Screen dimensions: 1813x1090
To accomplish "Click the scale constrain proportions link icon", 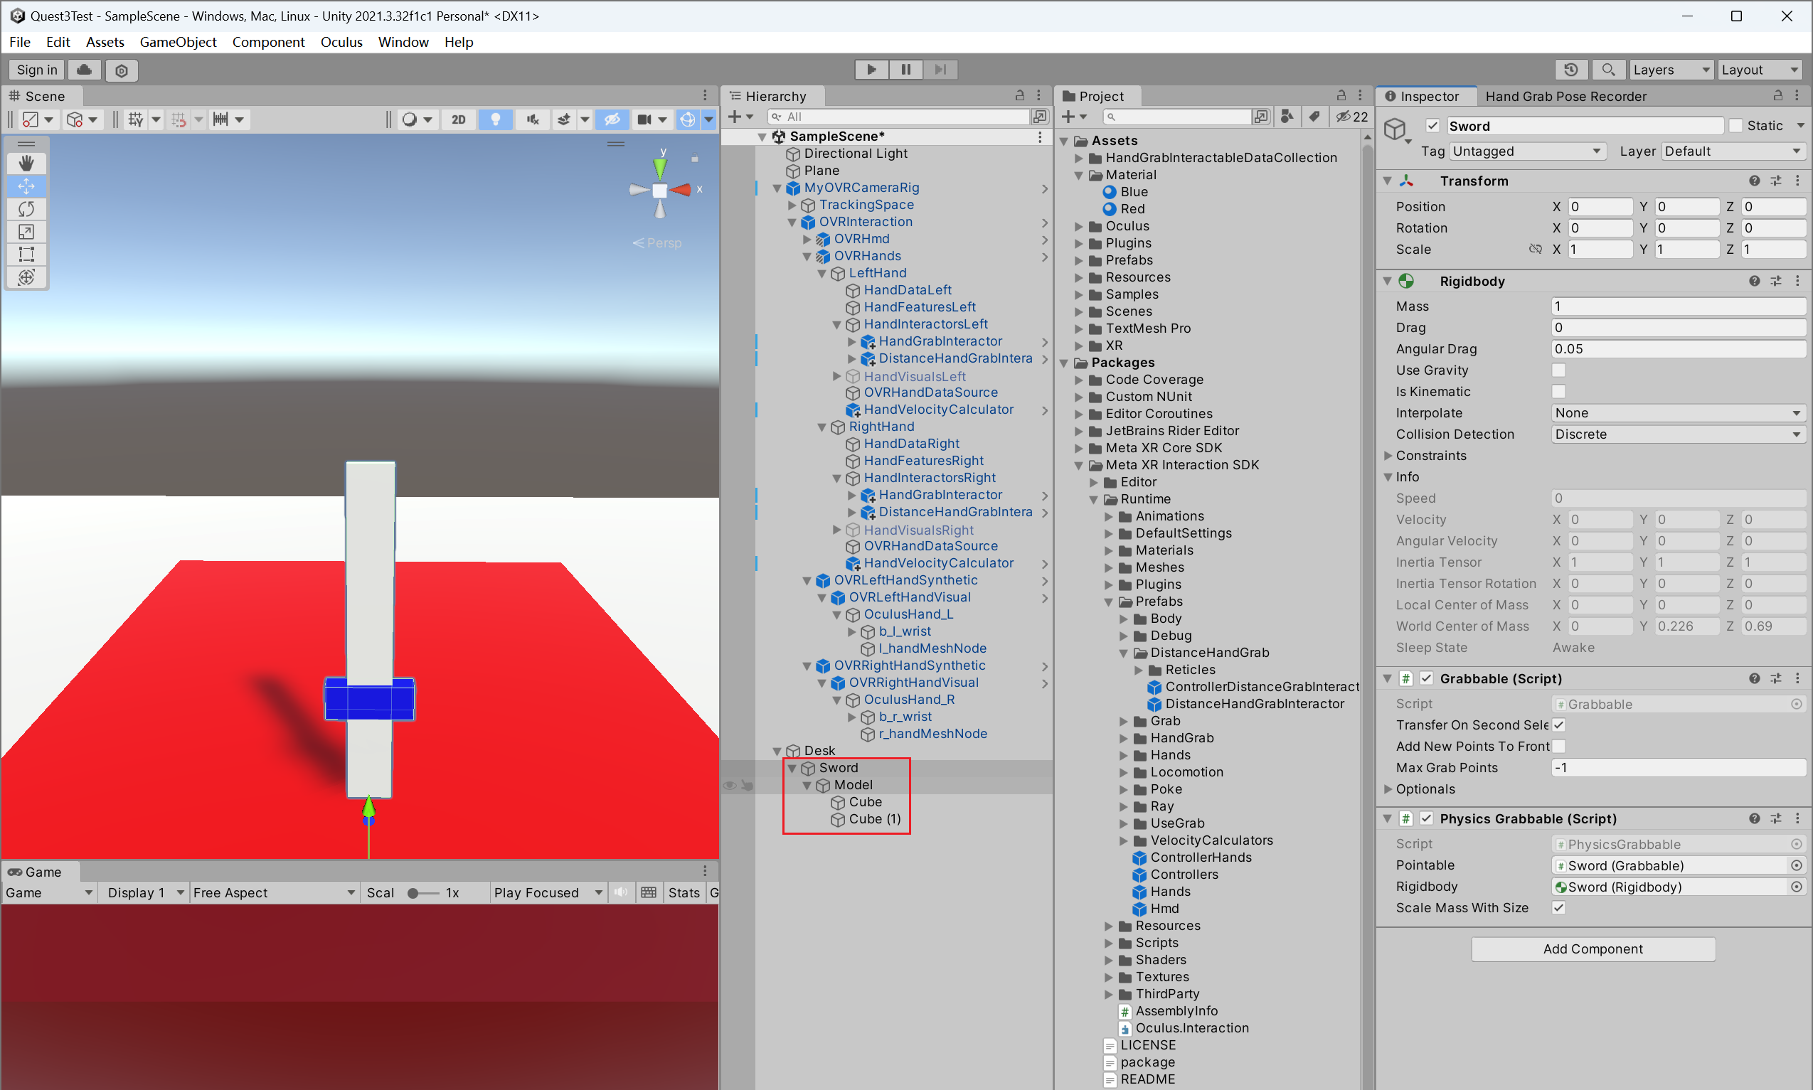I will coord(1535,249).
